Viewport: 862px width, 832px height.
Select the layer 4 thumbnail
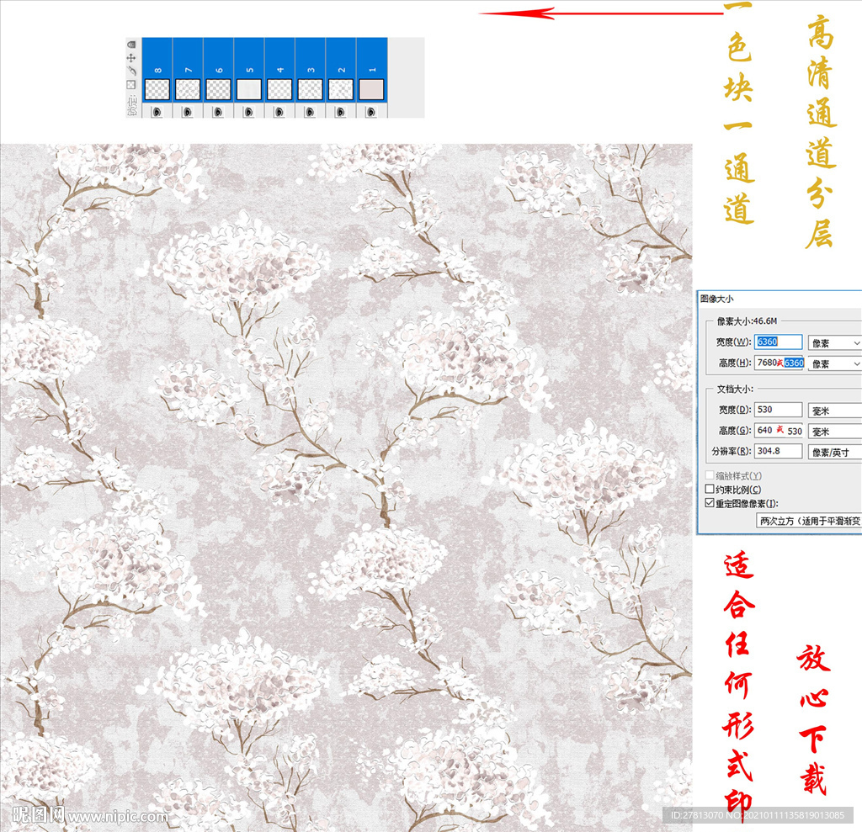coord(279,89)
